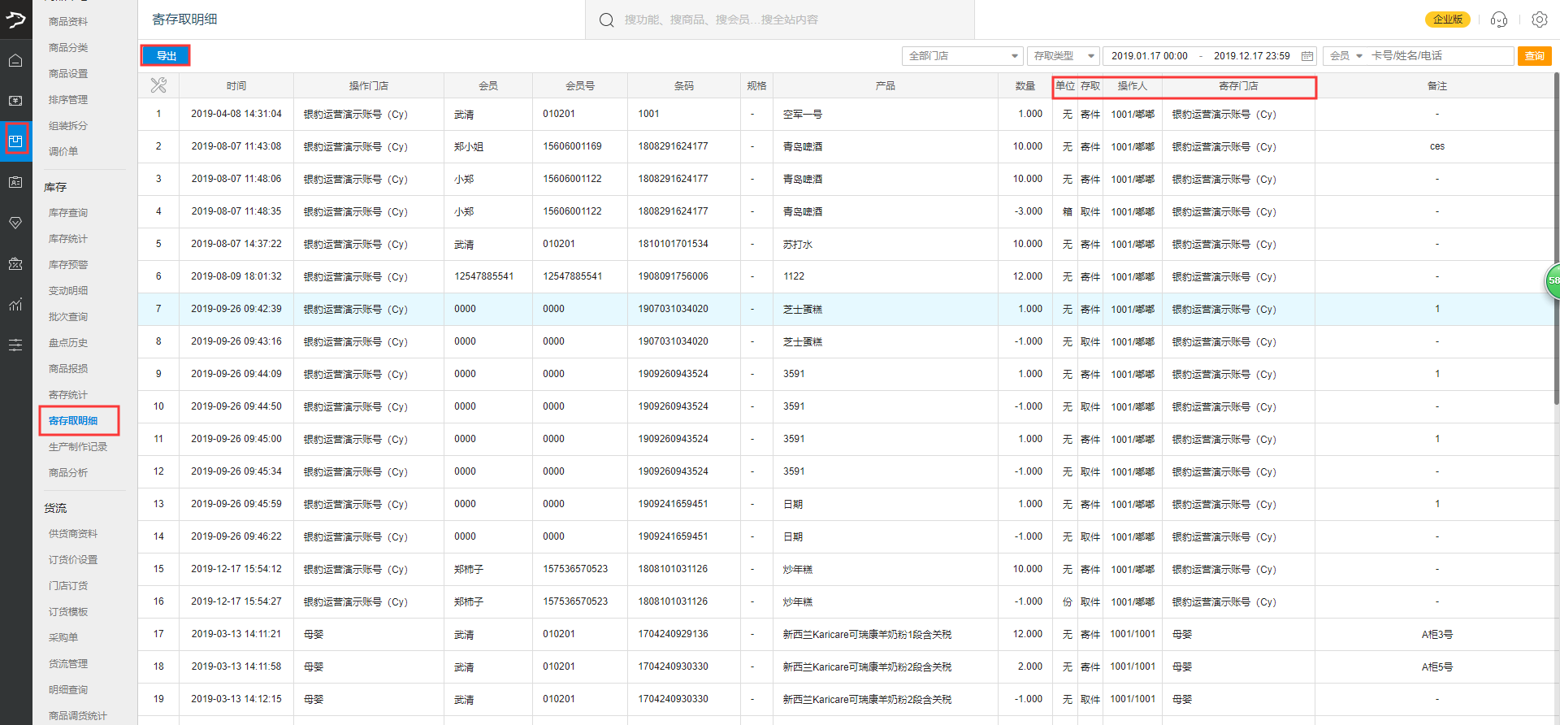Screen dimensions: 1560x725
Task: Click the 数量 column header
Action: point(1025,85)
